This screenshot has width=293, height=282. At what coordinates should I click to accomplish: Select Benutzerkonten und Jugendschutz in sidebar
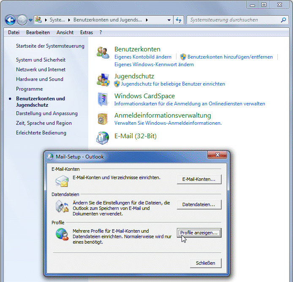coord(41,102)
